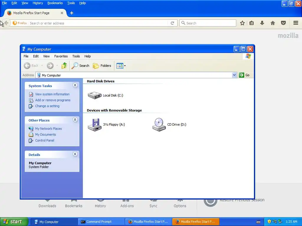Click the Up folder icon in My Computer toolbar
This screenshot has width=302, height=226.
(64, 66)
